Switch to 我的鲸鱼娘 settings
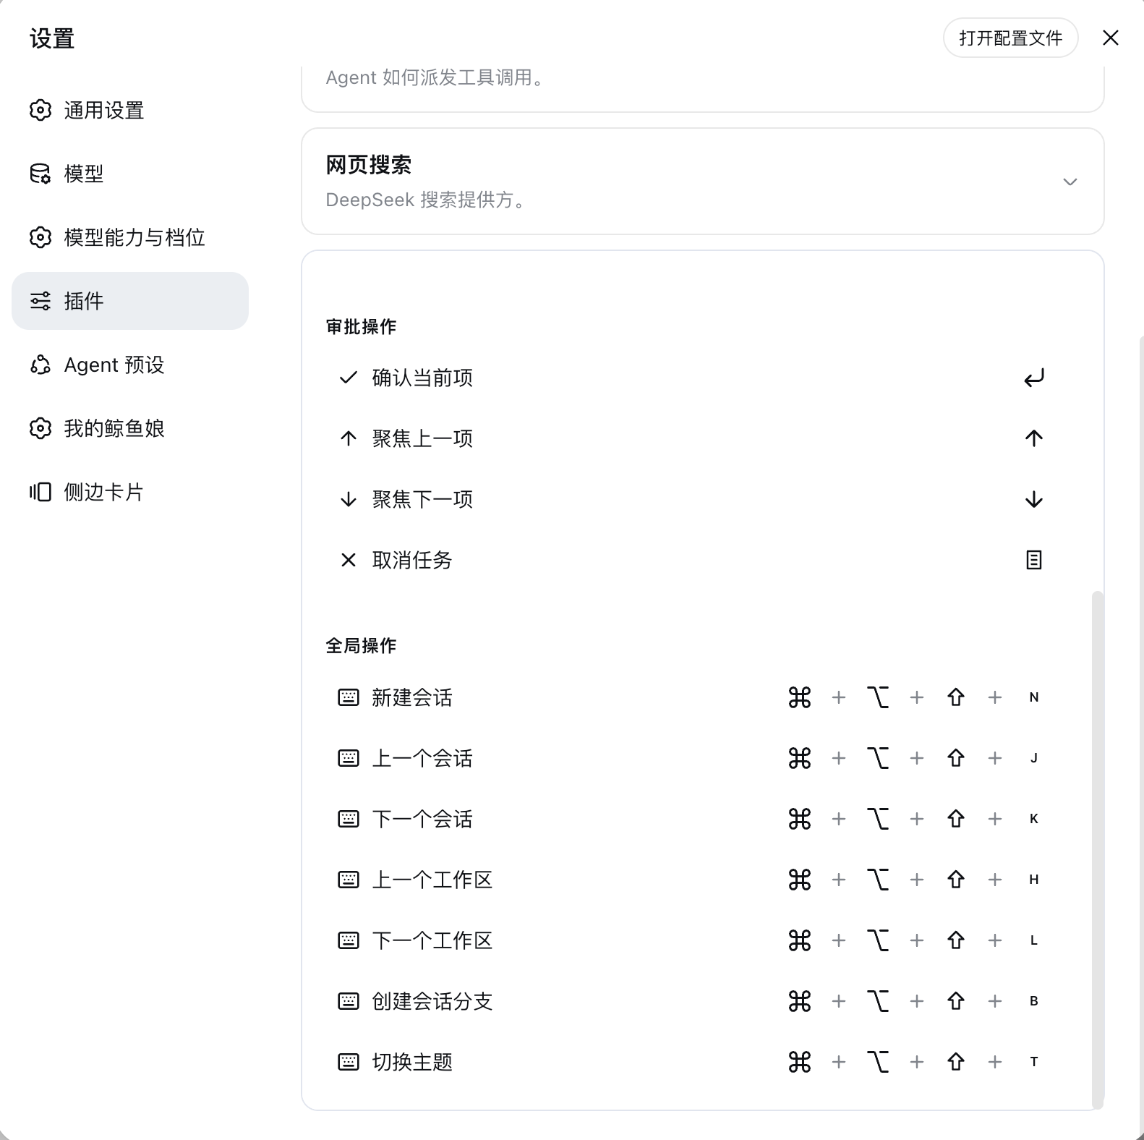The width and height of the screenshot is (1144, 1140). 130,428
